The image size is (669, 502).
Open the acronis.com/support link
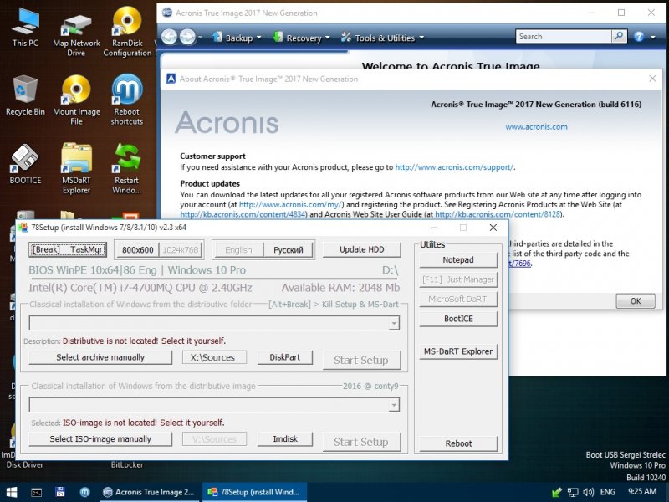[x=454, y=167]
